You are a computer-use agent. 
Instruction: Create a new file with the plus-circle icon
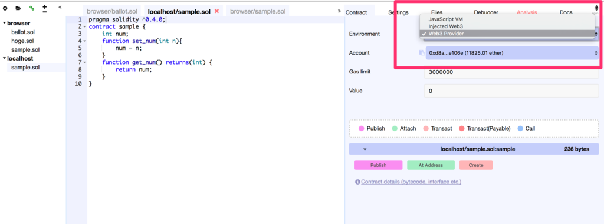point(5,8)
